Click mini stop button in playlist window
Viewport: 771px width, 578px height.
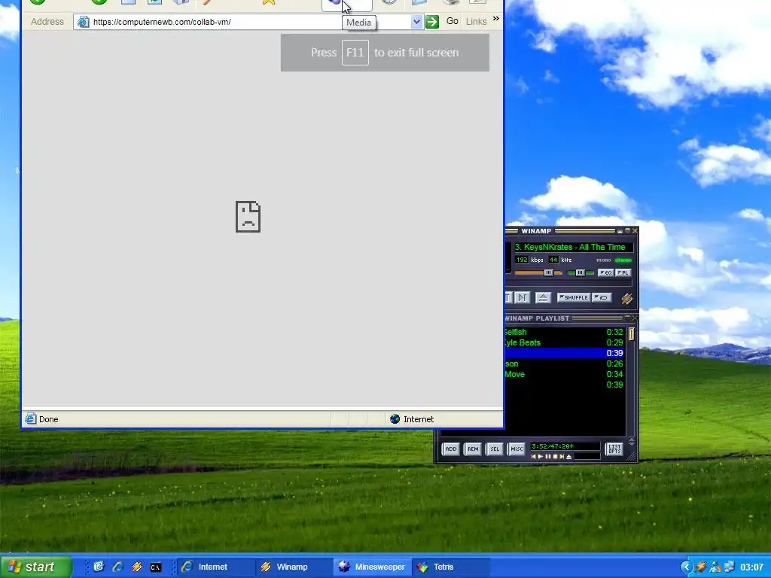pos(555,457)
